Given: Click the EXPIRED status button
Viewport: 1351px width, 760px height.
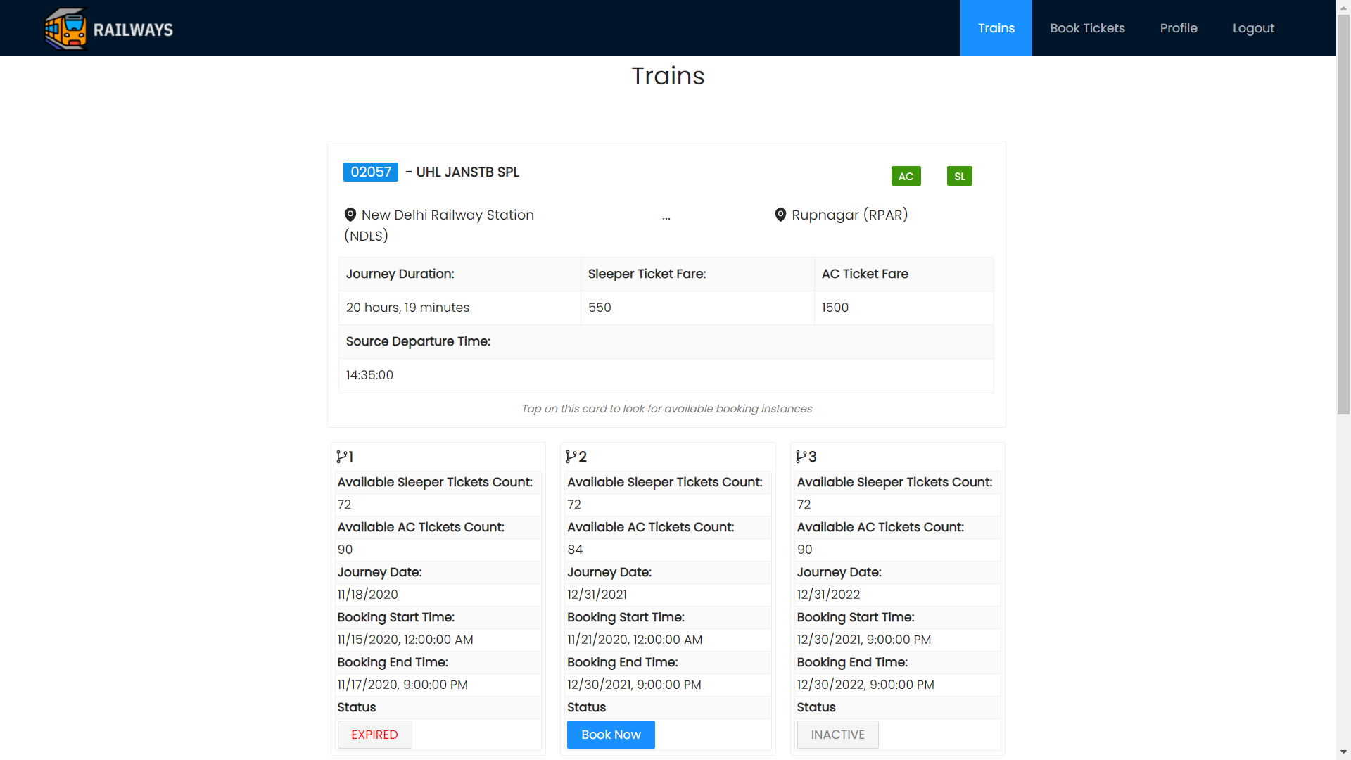Looking at the screenshot, I should coord(374,735).
